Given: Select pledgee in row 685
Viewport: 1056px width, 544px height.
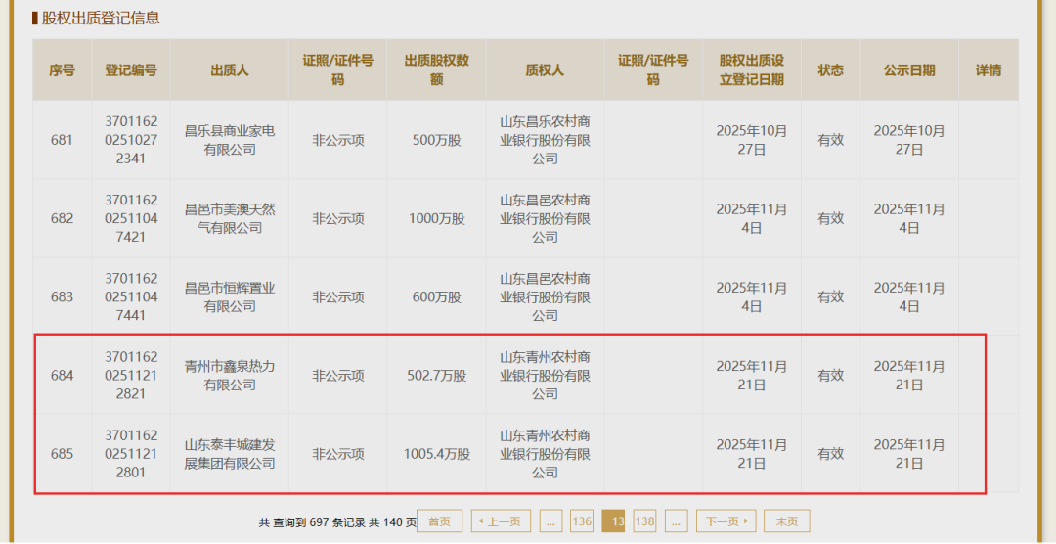Looking at the screenshot, I should (x=545, y=453).
